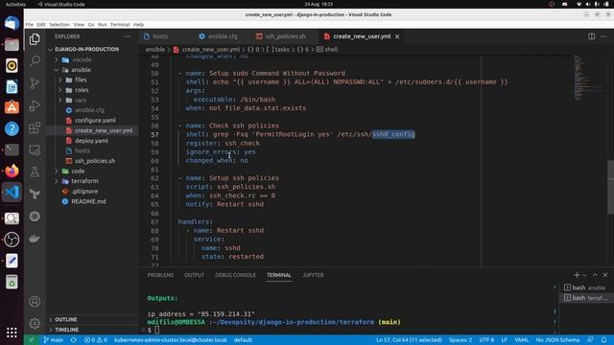This screenshot has width=614, height=345.
Task: Click the YAML language mode indicator
Action: pyautogui.click(x=522, y=340)
